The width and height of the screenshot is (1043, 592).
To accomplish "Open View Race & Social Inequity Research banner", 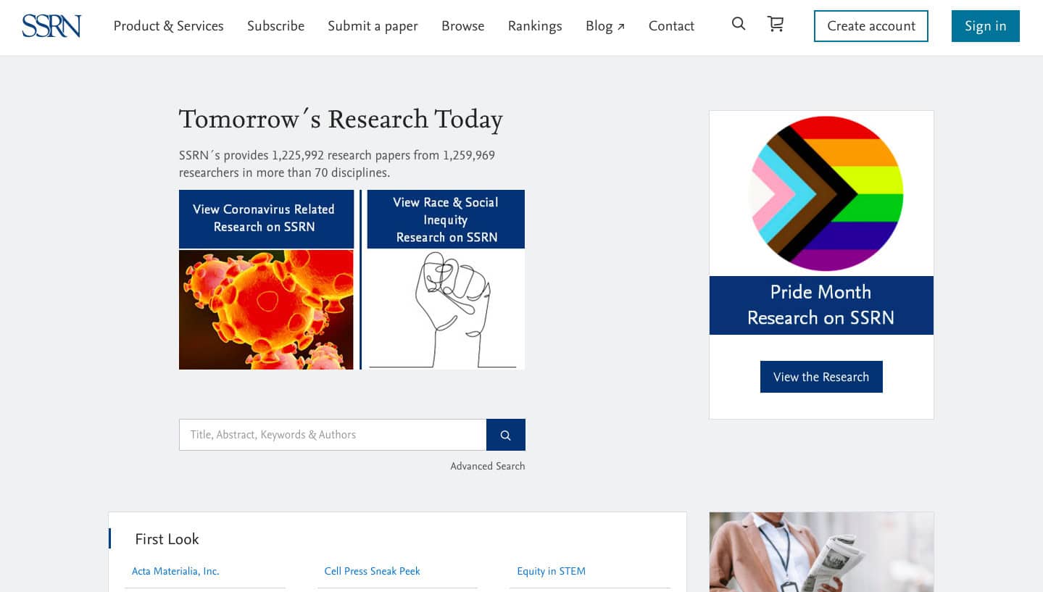I will click(446, 219).
